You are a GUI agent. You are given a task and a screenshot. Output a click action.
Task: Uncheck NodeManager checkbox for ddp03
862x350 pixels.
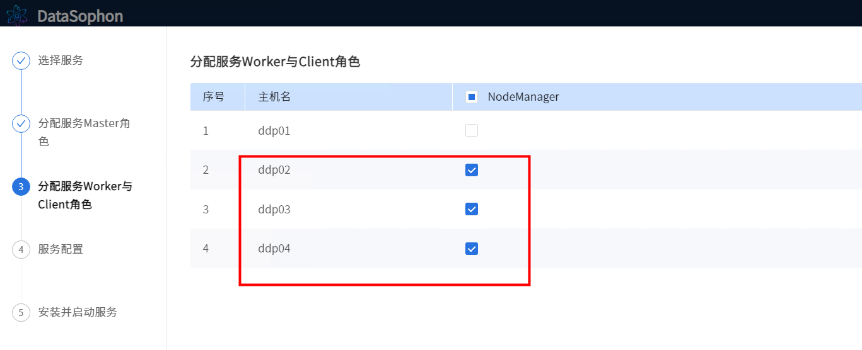471,209
